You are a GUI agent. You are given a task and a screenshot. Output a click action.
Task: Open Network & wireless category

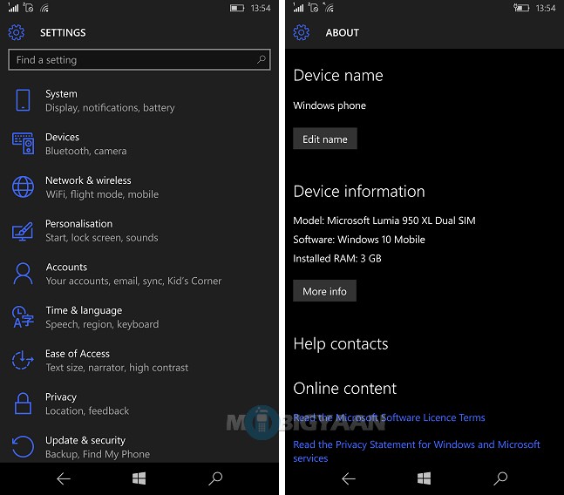click(139, 186)
